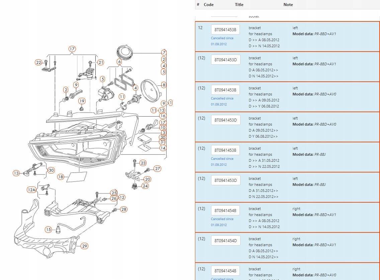380x280 pixels.
Task: Open 'Cancelled since' link under 8T0941454B PR-8BD+AV1
Action: pyautogui.click(x=222, y=222)
